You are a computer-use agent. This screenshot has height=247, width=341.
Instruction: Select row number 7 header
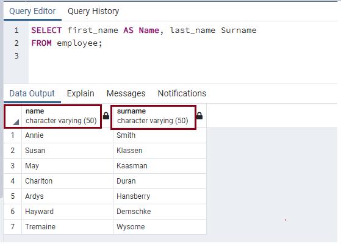tap(13, 226)
